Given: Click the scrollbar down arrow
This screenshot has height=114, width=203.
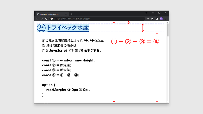Looking at the screenshot, I should point(167,102).
